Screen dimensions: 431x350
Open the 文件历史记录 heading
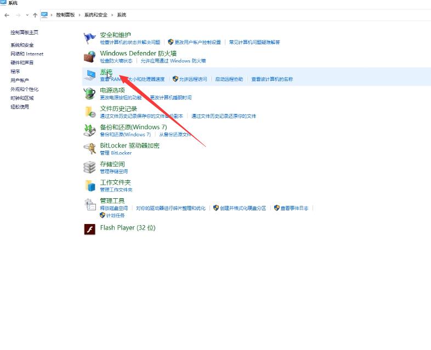(x=118, y=108)
